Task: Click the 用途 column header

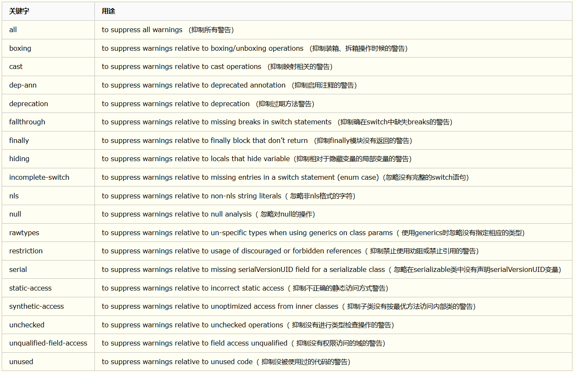Action: (x=108, y=11)
